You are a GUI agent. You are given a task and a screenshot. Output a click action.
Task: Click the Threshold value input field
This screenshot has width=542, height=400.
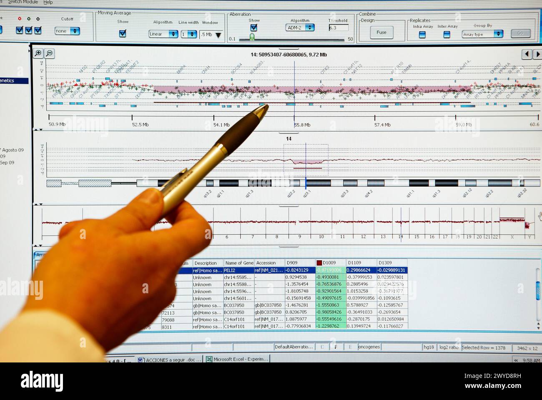339,28
